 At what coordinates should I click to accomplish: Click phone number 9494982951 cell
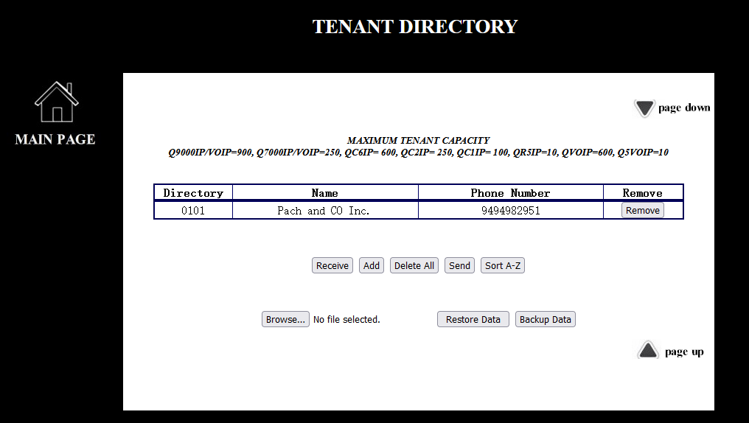tap(510, 211)
